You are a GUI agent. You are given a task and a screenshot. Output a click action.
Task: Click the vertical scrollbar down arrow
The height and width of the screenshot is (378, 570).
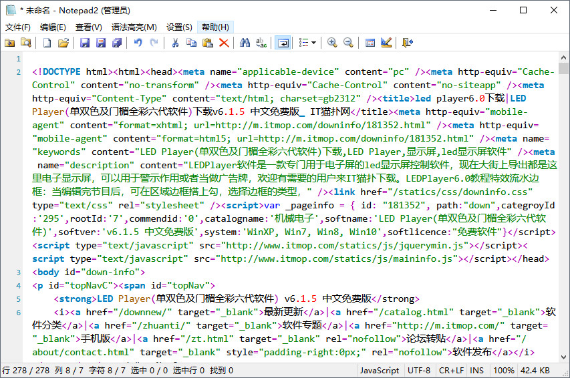point(564,356)
